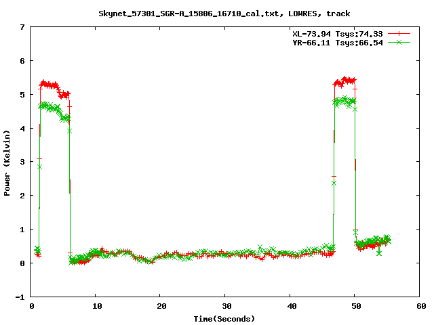Click the Time(Seconds) axis label
The width and height of the screenshot is (434, 325).
point(224,319)
